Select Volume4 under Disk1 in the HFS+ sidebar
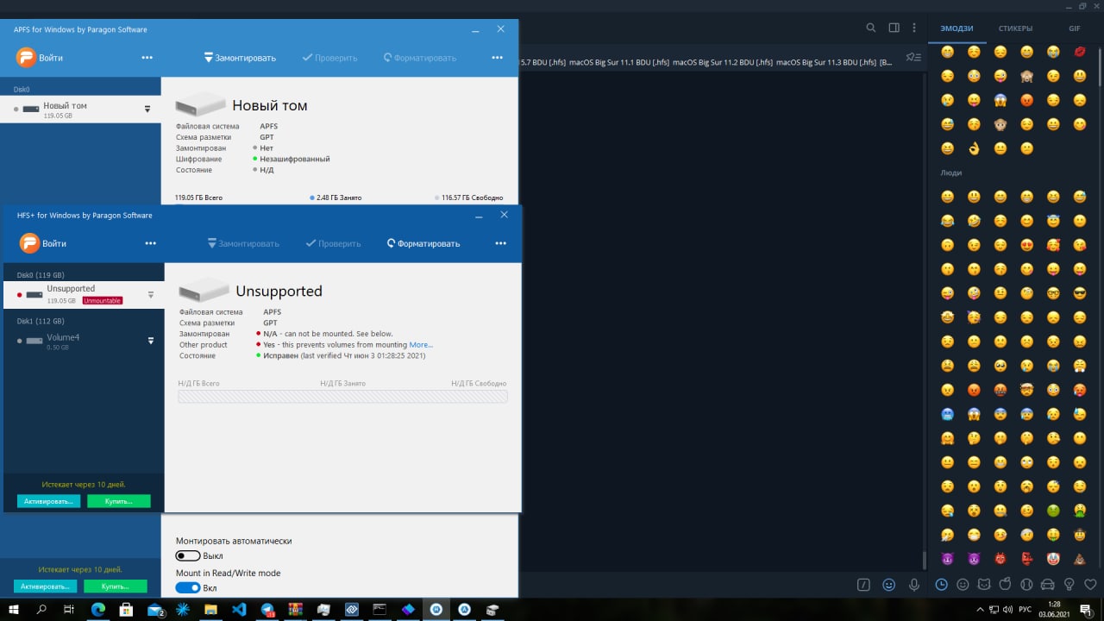Screen dimensions: 1104x621 coord(84,341)
